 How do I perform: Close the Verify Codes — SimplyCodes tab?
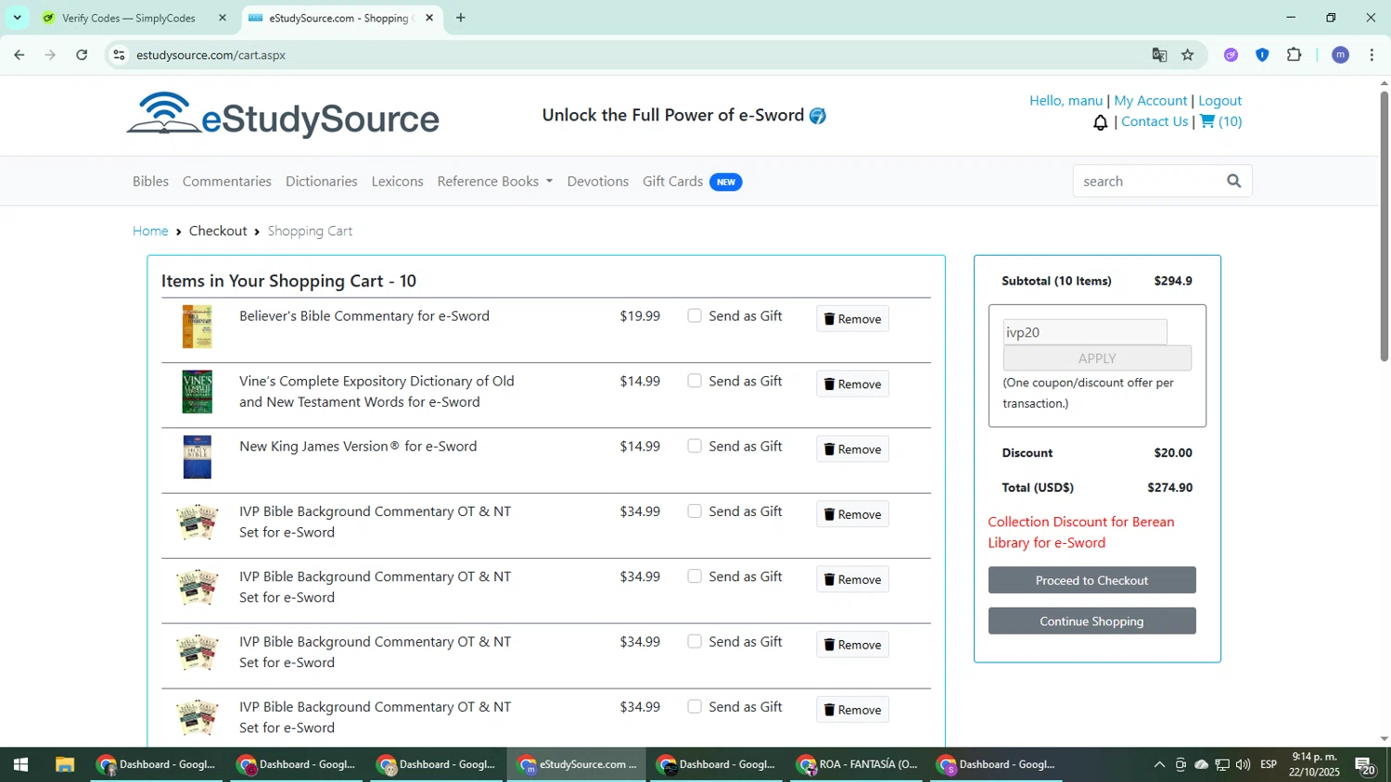click(223, 18)
